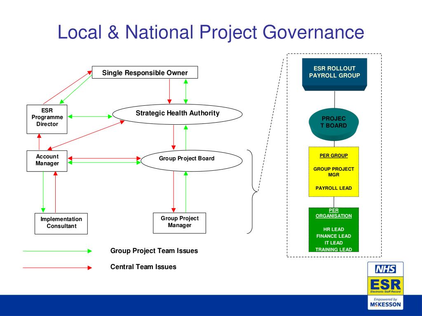The height and width of the screenshot is (316, 422).
Task: Click the 'Central Team Issues' legend label
Action: tap(143, 267)
